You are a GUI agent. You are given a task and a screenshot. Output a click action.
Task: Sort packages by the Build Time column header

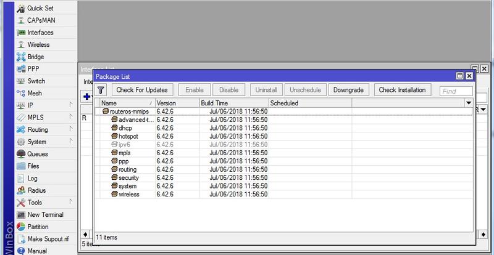pyautogui.click(x=234, y=103)
